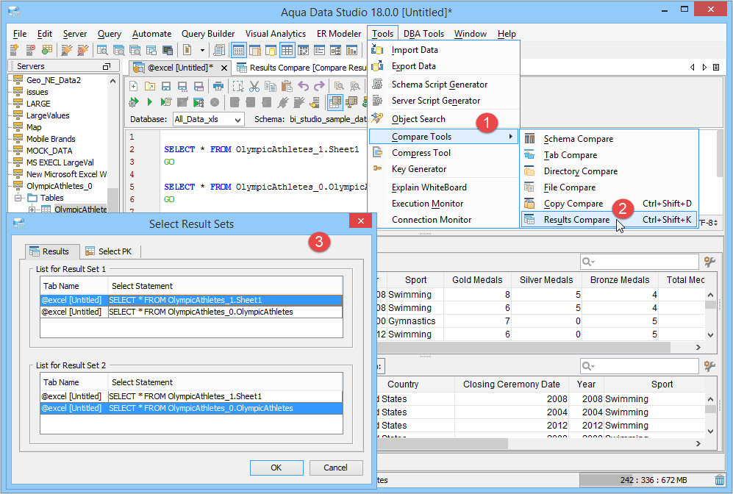Click the memory usage bar showing 242 : 336 : 672 MB
The height and width of the screenshot is (494, 733).
646,480
